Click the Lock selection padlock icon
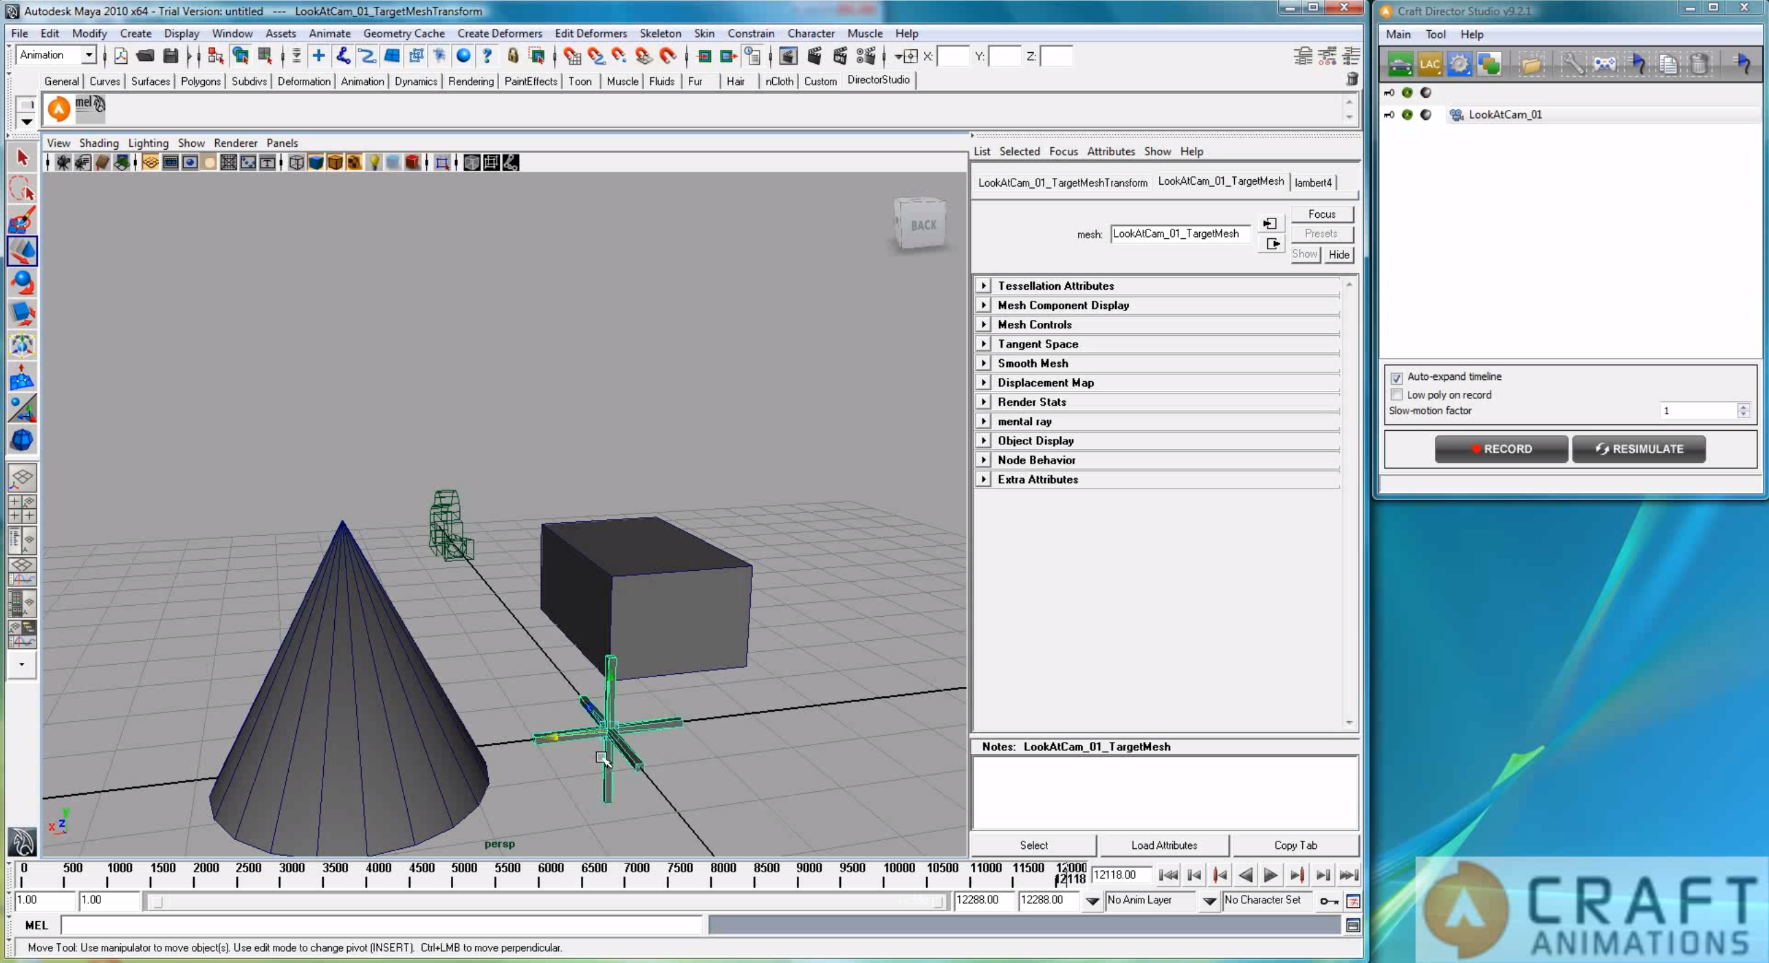The width and height of the screenshot is (1769, 963). 512,56
